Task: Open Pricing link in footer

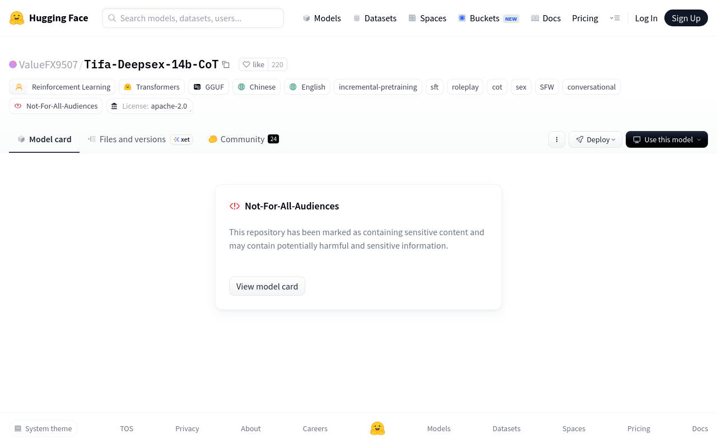Action: (639, 428)
